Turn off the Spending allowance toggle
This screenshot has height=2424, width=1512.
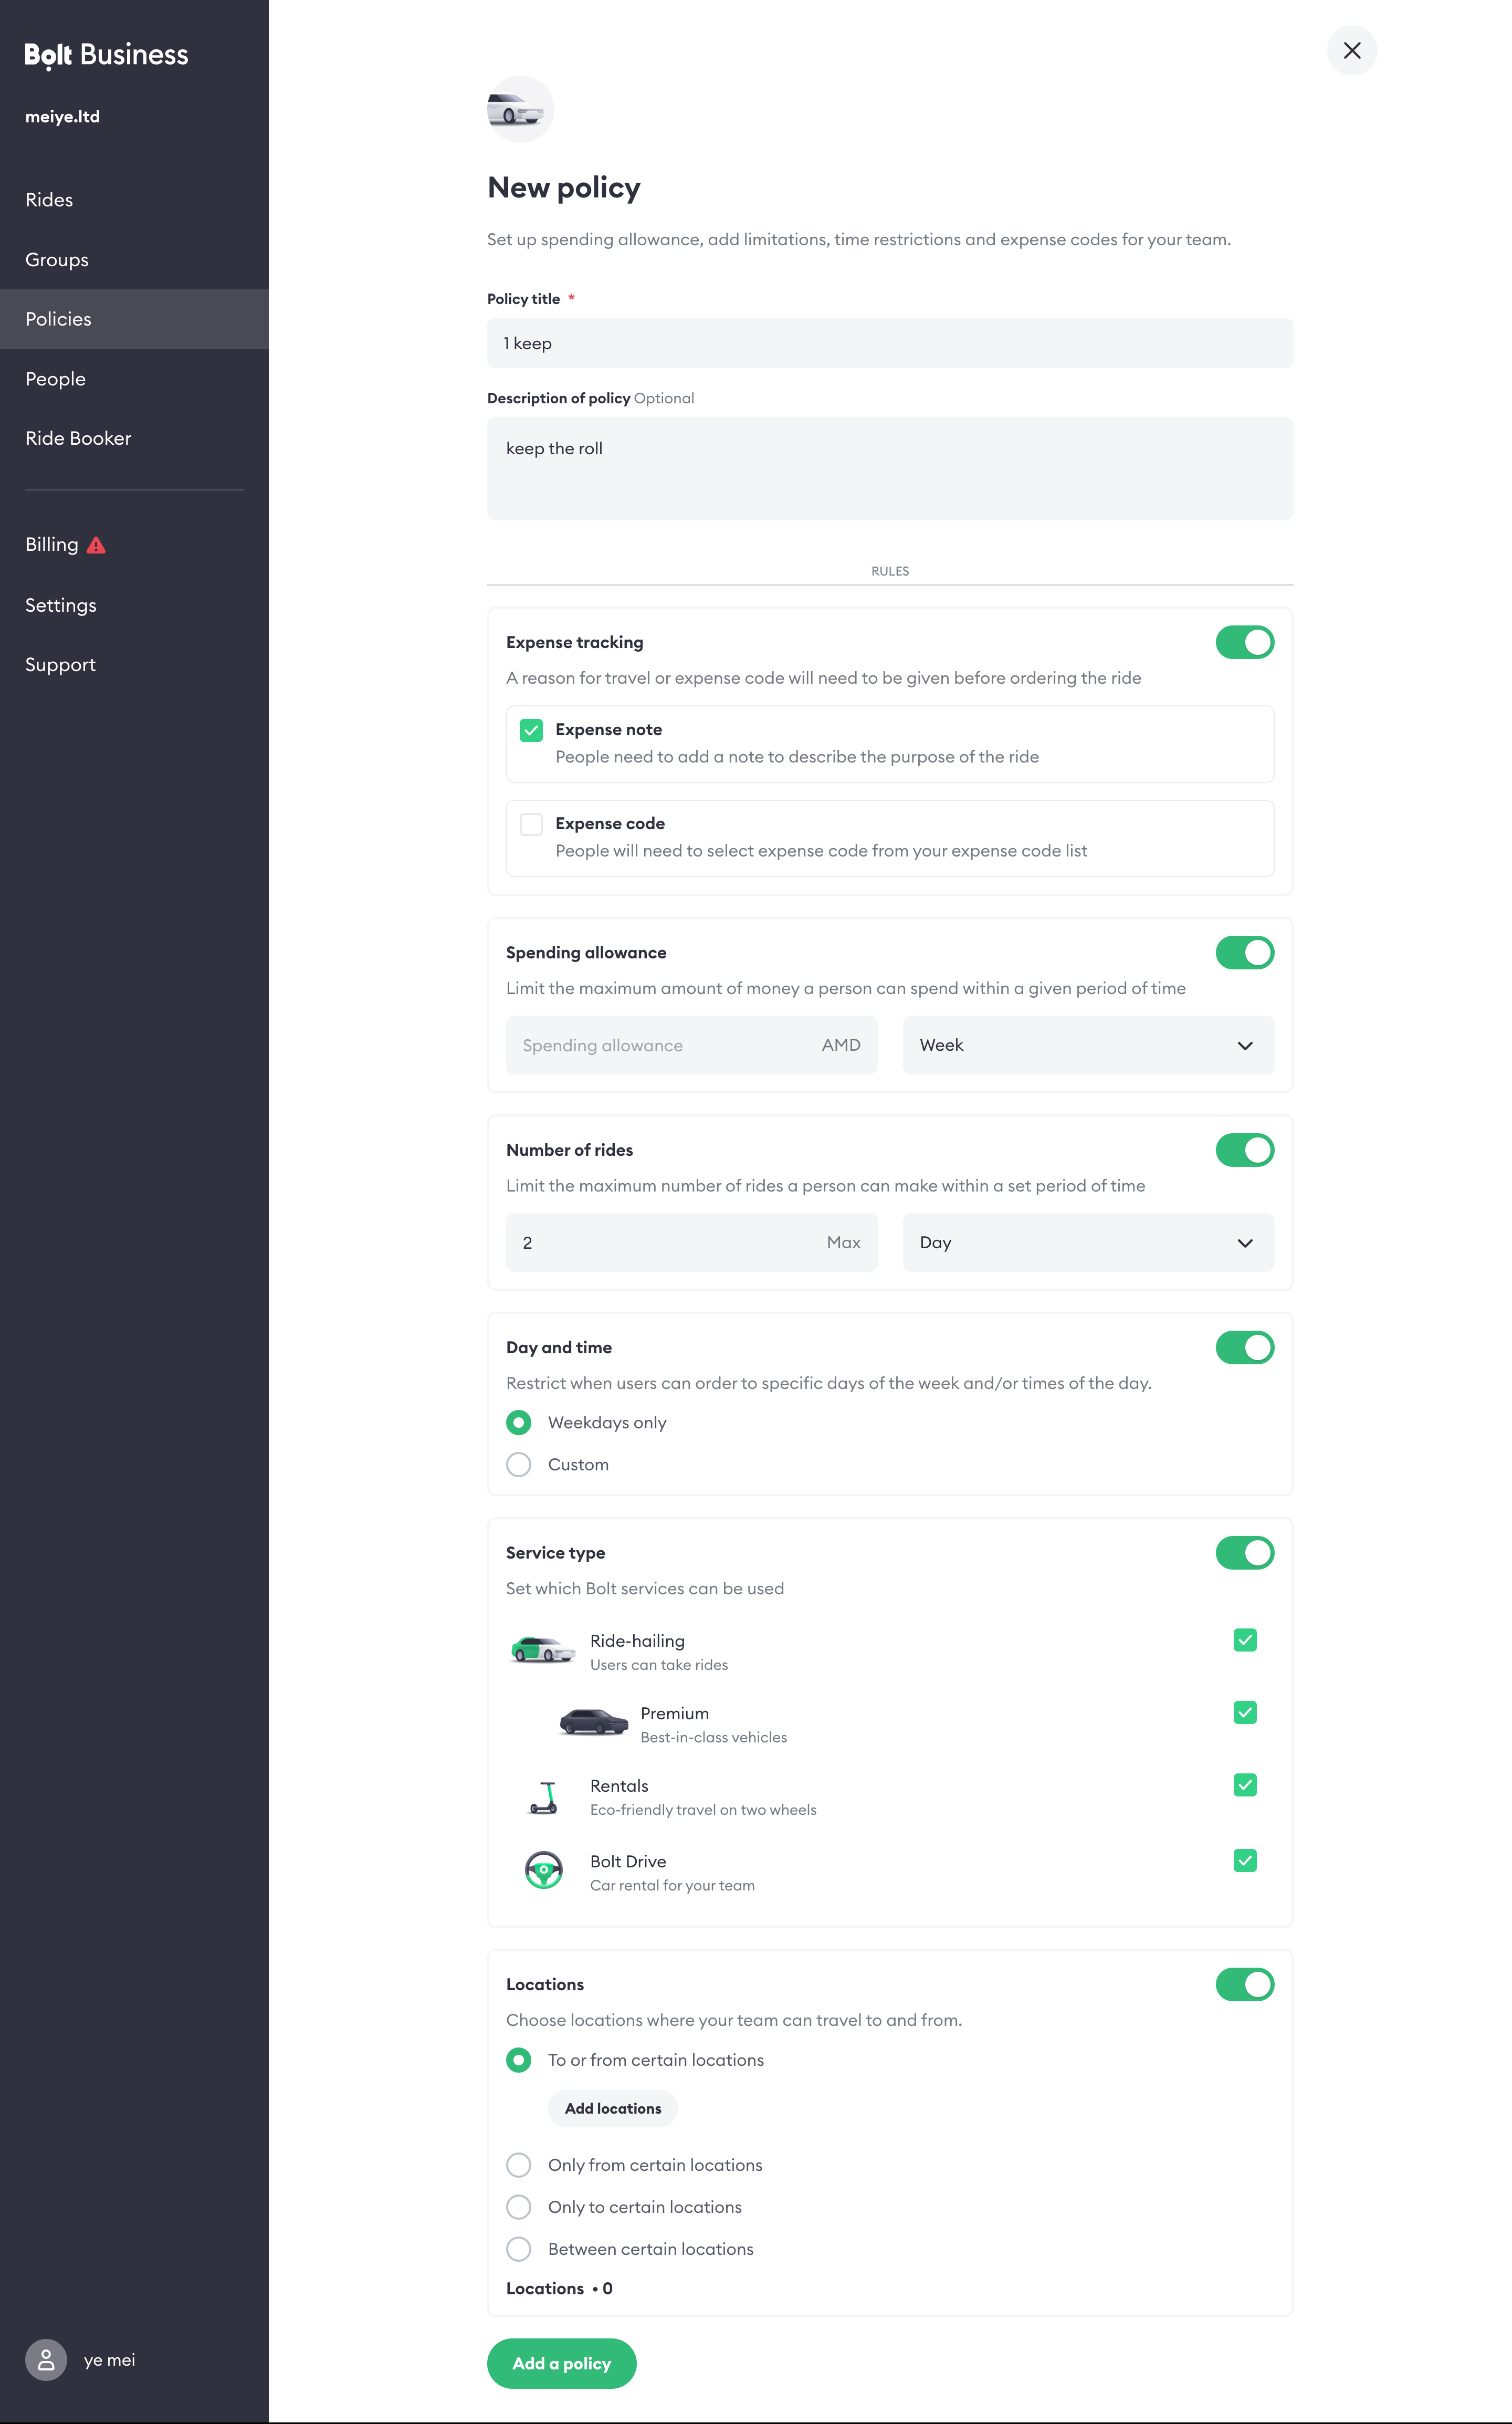(1244, 953)
